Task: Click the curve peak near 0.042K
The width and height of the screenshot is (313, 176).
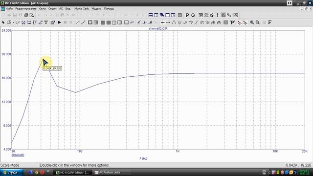Action: (43, 59)
